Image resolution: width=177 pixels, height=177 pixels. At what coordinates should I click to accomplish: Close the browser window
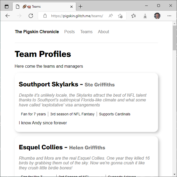tap(171, 6)
